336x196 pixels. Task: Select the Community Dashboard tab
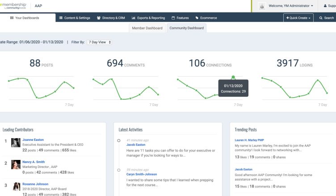(x=186, y=28)
